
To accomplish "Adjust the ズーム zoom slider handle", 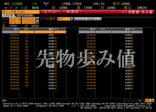I will (x=140, y=101).
